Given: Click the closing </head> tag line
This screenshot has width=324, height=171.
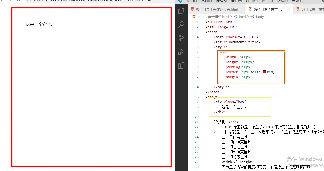Looking at the screenshot, I should tap(213, 92).
